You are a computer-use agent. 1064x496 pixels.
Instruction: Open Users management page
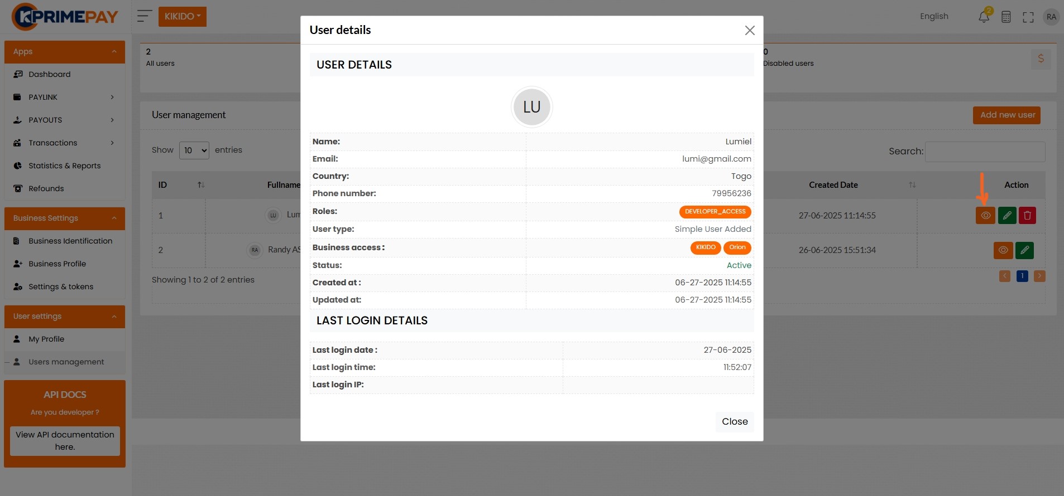65,362
